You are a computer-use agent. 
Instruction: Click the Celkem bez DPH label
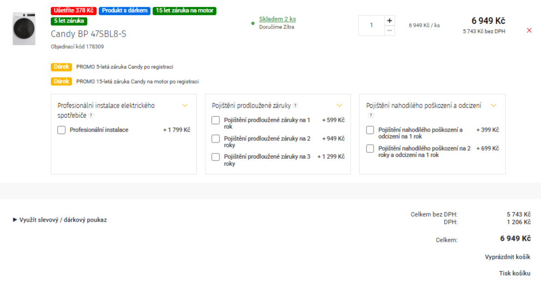click(434, 214)
